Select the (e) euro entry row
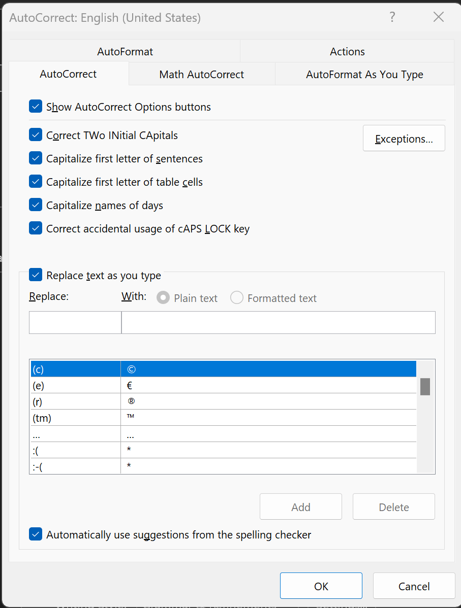The width and height of the screenshot is (461, 608). click(223, 385)
